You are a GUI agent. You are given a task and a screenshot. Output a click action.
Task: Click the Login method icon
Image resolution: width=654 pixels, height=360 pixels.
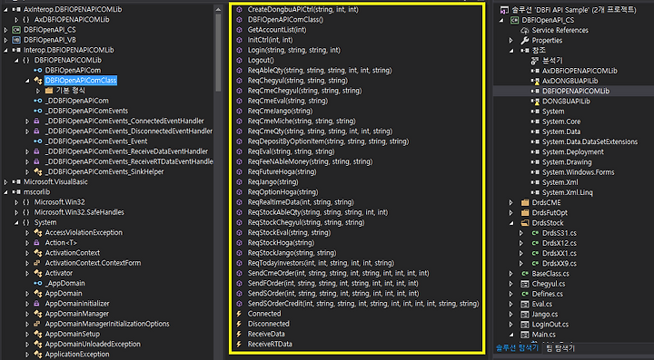pos(240,50)
